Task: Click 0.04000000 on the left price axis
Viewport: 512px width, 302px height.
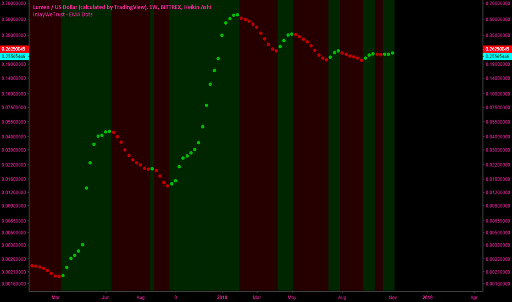Action: click(14, 137)
